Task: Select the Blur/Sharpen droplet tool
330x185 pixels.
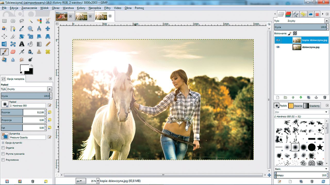Action: pos(13,60)
